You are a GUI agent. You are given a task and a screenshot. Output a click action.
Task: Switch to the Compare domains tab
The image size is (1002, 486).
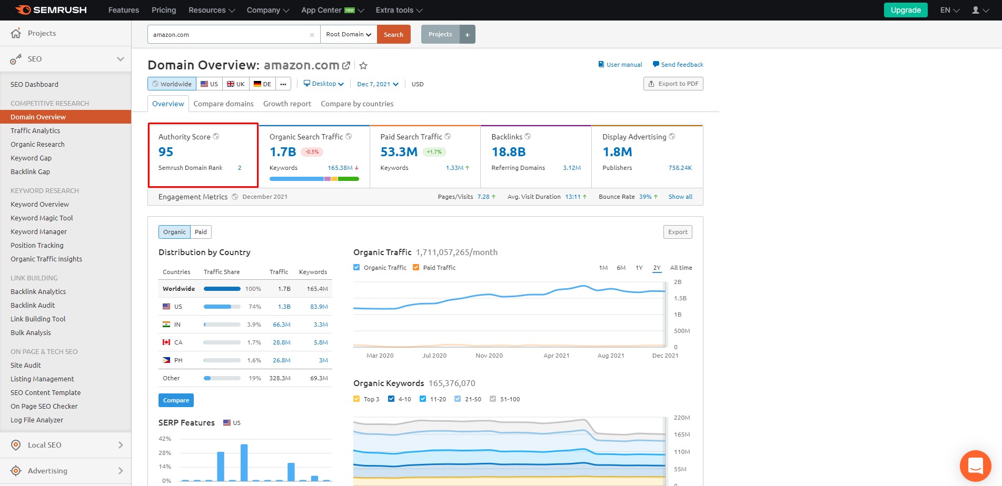(223, 104)
